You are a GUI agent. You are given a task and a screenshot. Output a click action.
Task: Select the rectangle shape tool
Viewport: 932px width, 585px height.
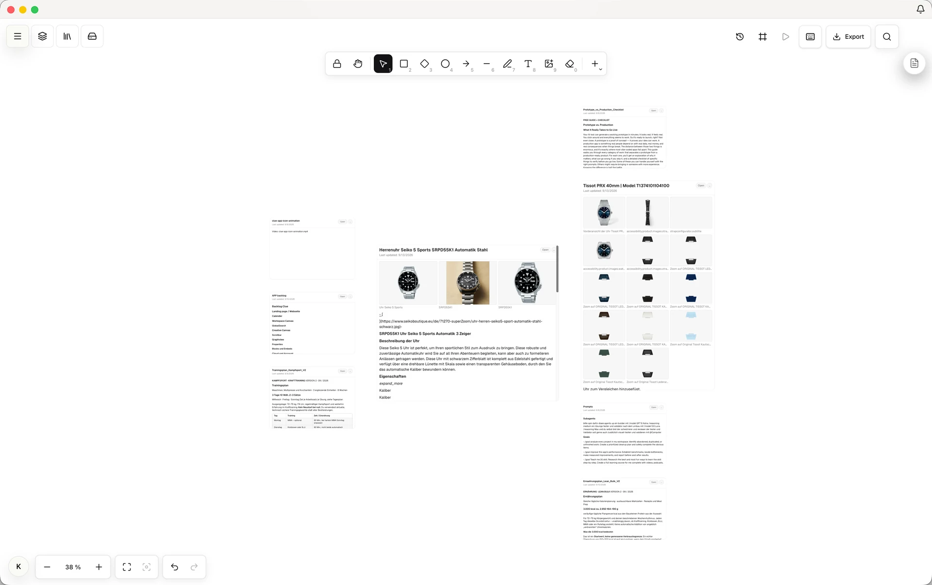(404, 64)
